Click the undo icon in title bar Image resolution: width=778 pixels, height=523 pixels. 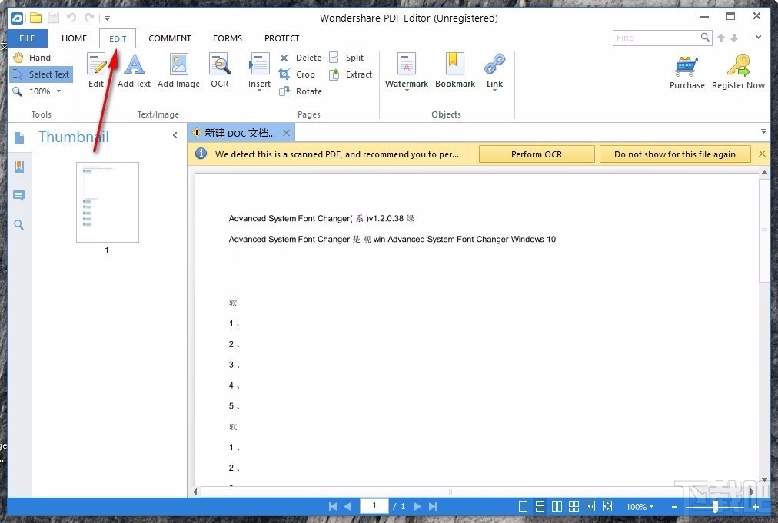(71, 18)
